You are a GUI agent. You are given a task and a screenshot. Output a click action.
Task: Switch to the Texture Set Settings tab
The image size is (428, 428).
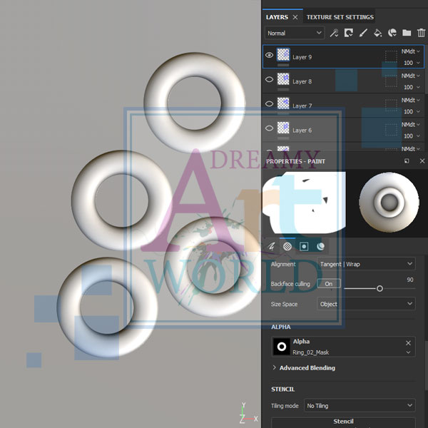click(340, 17)
